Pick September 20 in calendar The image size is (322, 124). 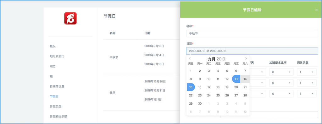(236, 87)
